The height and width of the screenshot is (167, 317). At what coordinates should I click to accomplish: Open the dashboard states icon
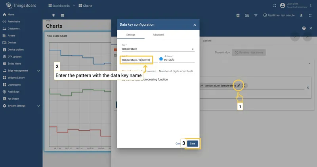coord(63,15)
